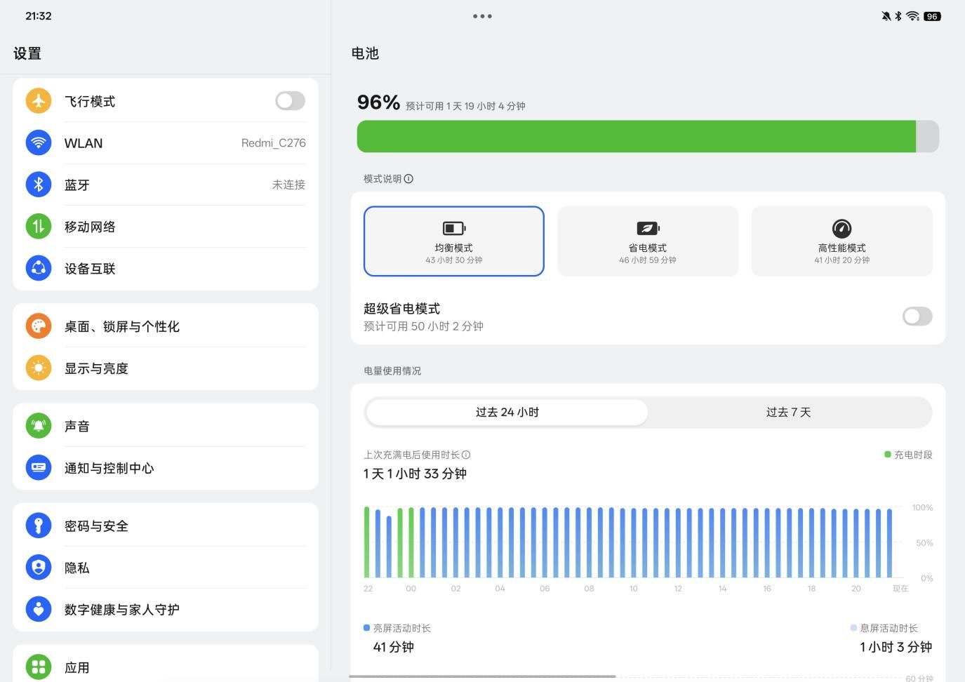Open mode description (模式说明) info
This screenshot has width=965, height=682.
[408, 179]
